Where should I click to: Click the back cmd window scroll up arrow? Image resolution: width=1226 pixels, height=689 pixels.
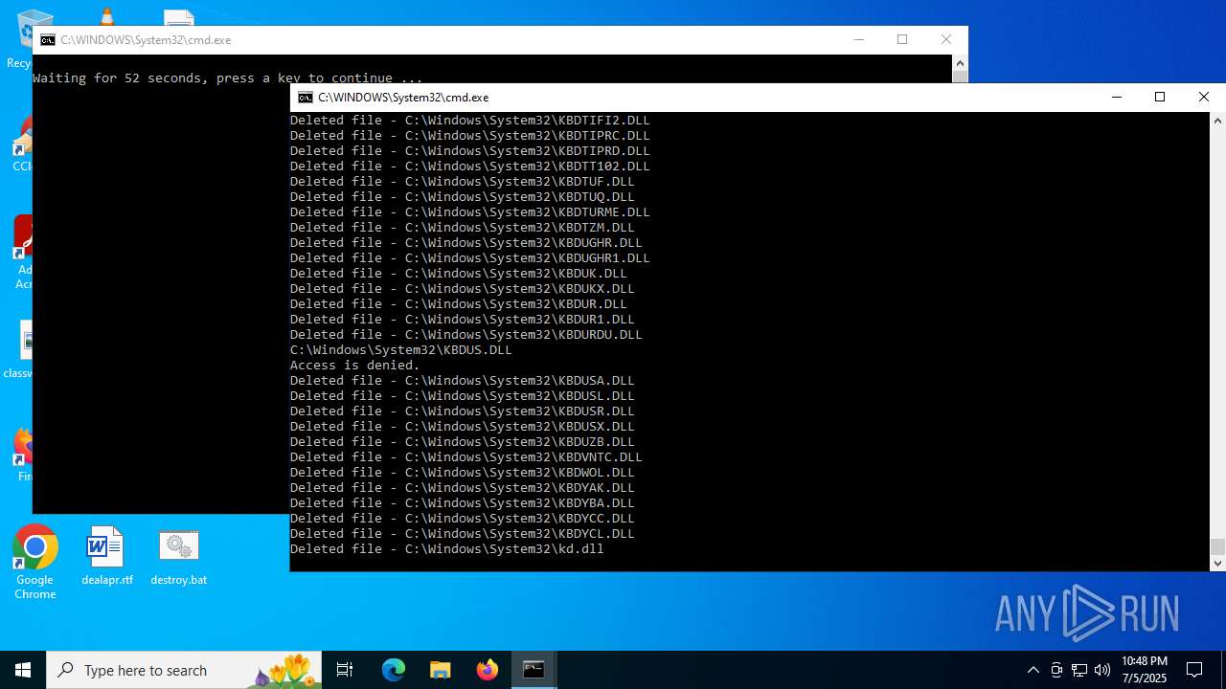[x=960, y=63]
